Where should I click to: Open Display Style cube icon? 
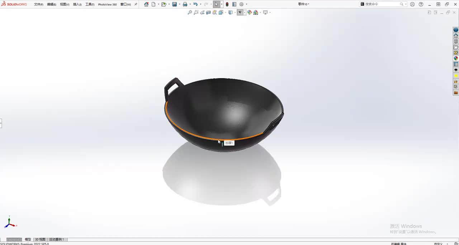coord(231,13)
